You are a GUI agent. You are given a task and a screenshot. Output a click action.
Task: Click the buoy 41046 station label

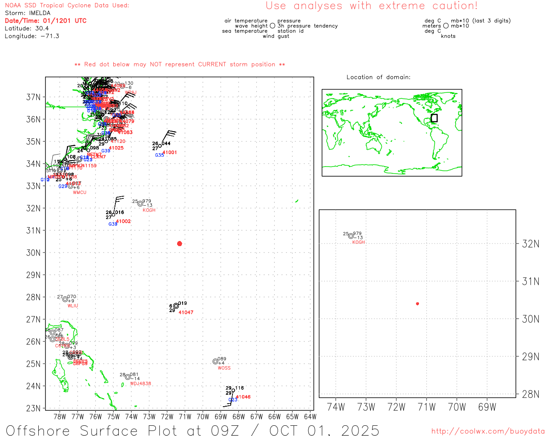coord(243,397)
